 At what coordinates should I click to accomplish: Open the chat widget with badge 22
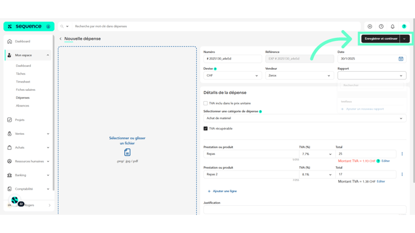pyautogui.click(x=15, y=200)
